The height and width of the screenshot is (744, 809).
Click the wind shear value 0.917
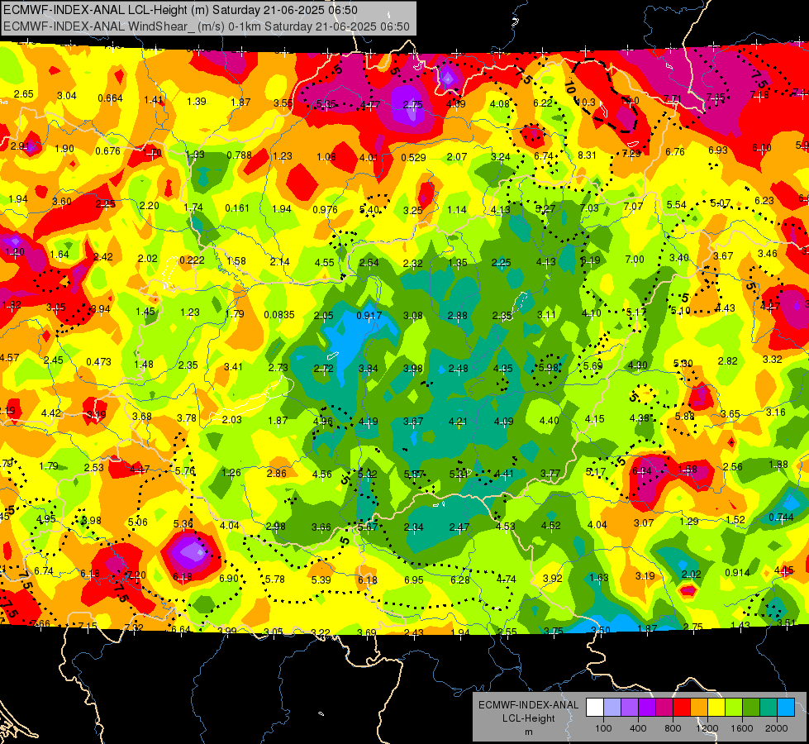369,315
